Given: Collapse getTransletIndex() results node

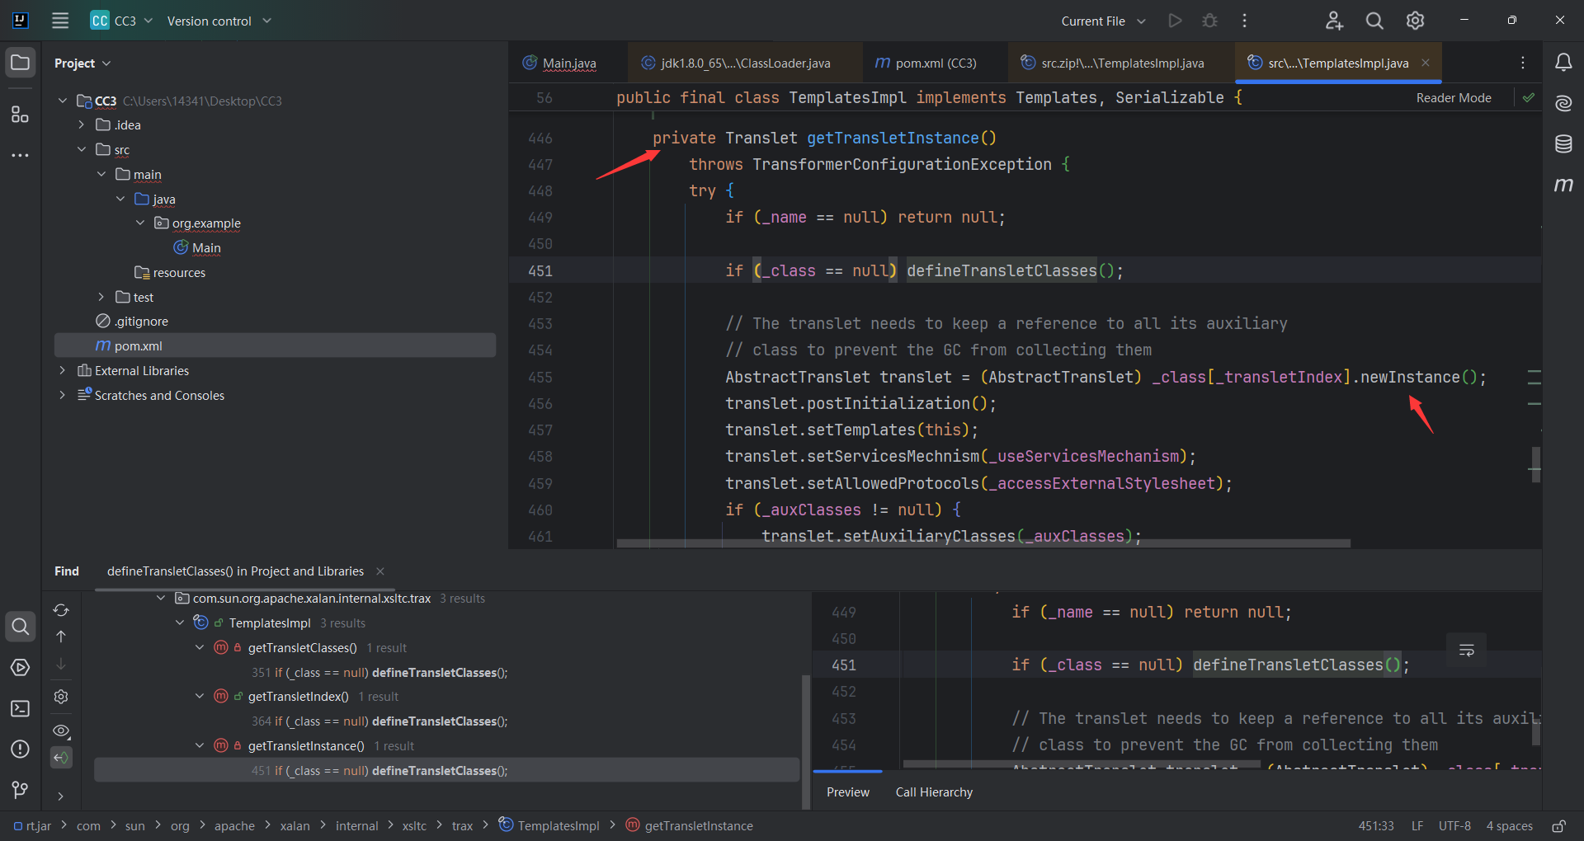Looking at the screenshot, I should pyautogui.click(x=200, y=696).
